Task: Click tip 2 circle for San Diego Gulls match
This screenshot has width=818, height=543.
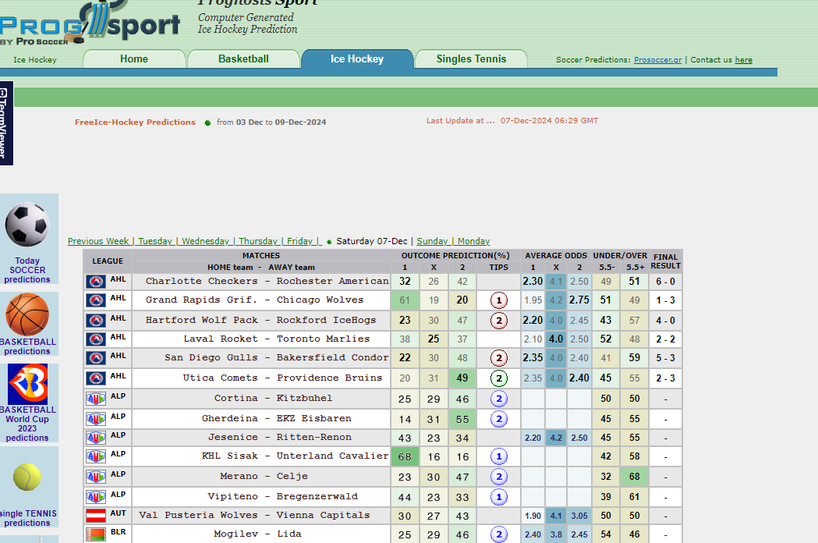Action: 499,357
